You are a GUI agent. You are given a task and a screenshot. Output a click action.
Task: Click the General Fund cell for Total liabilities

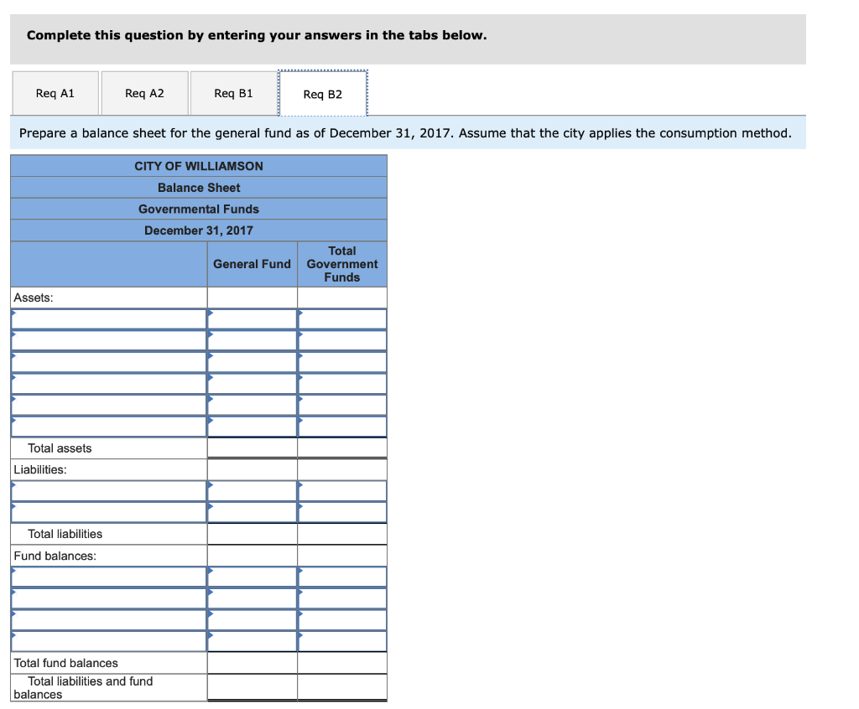point(252,534)
